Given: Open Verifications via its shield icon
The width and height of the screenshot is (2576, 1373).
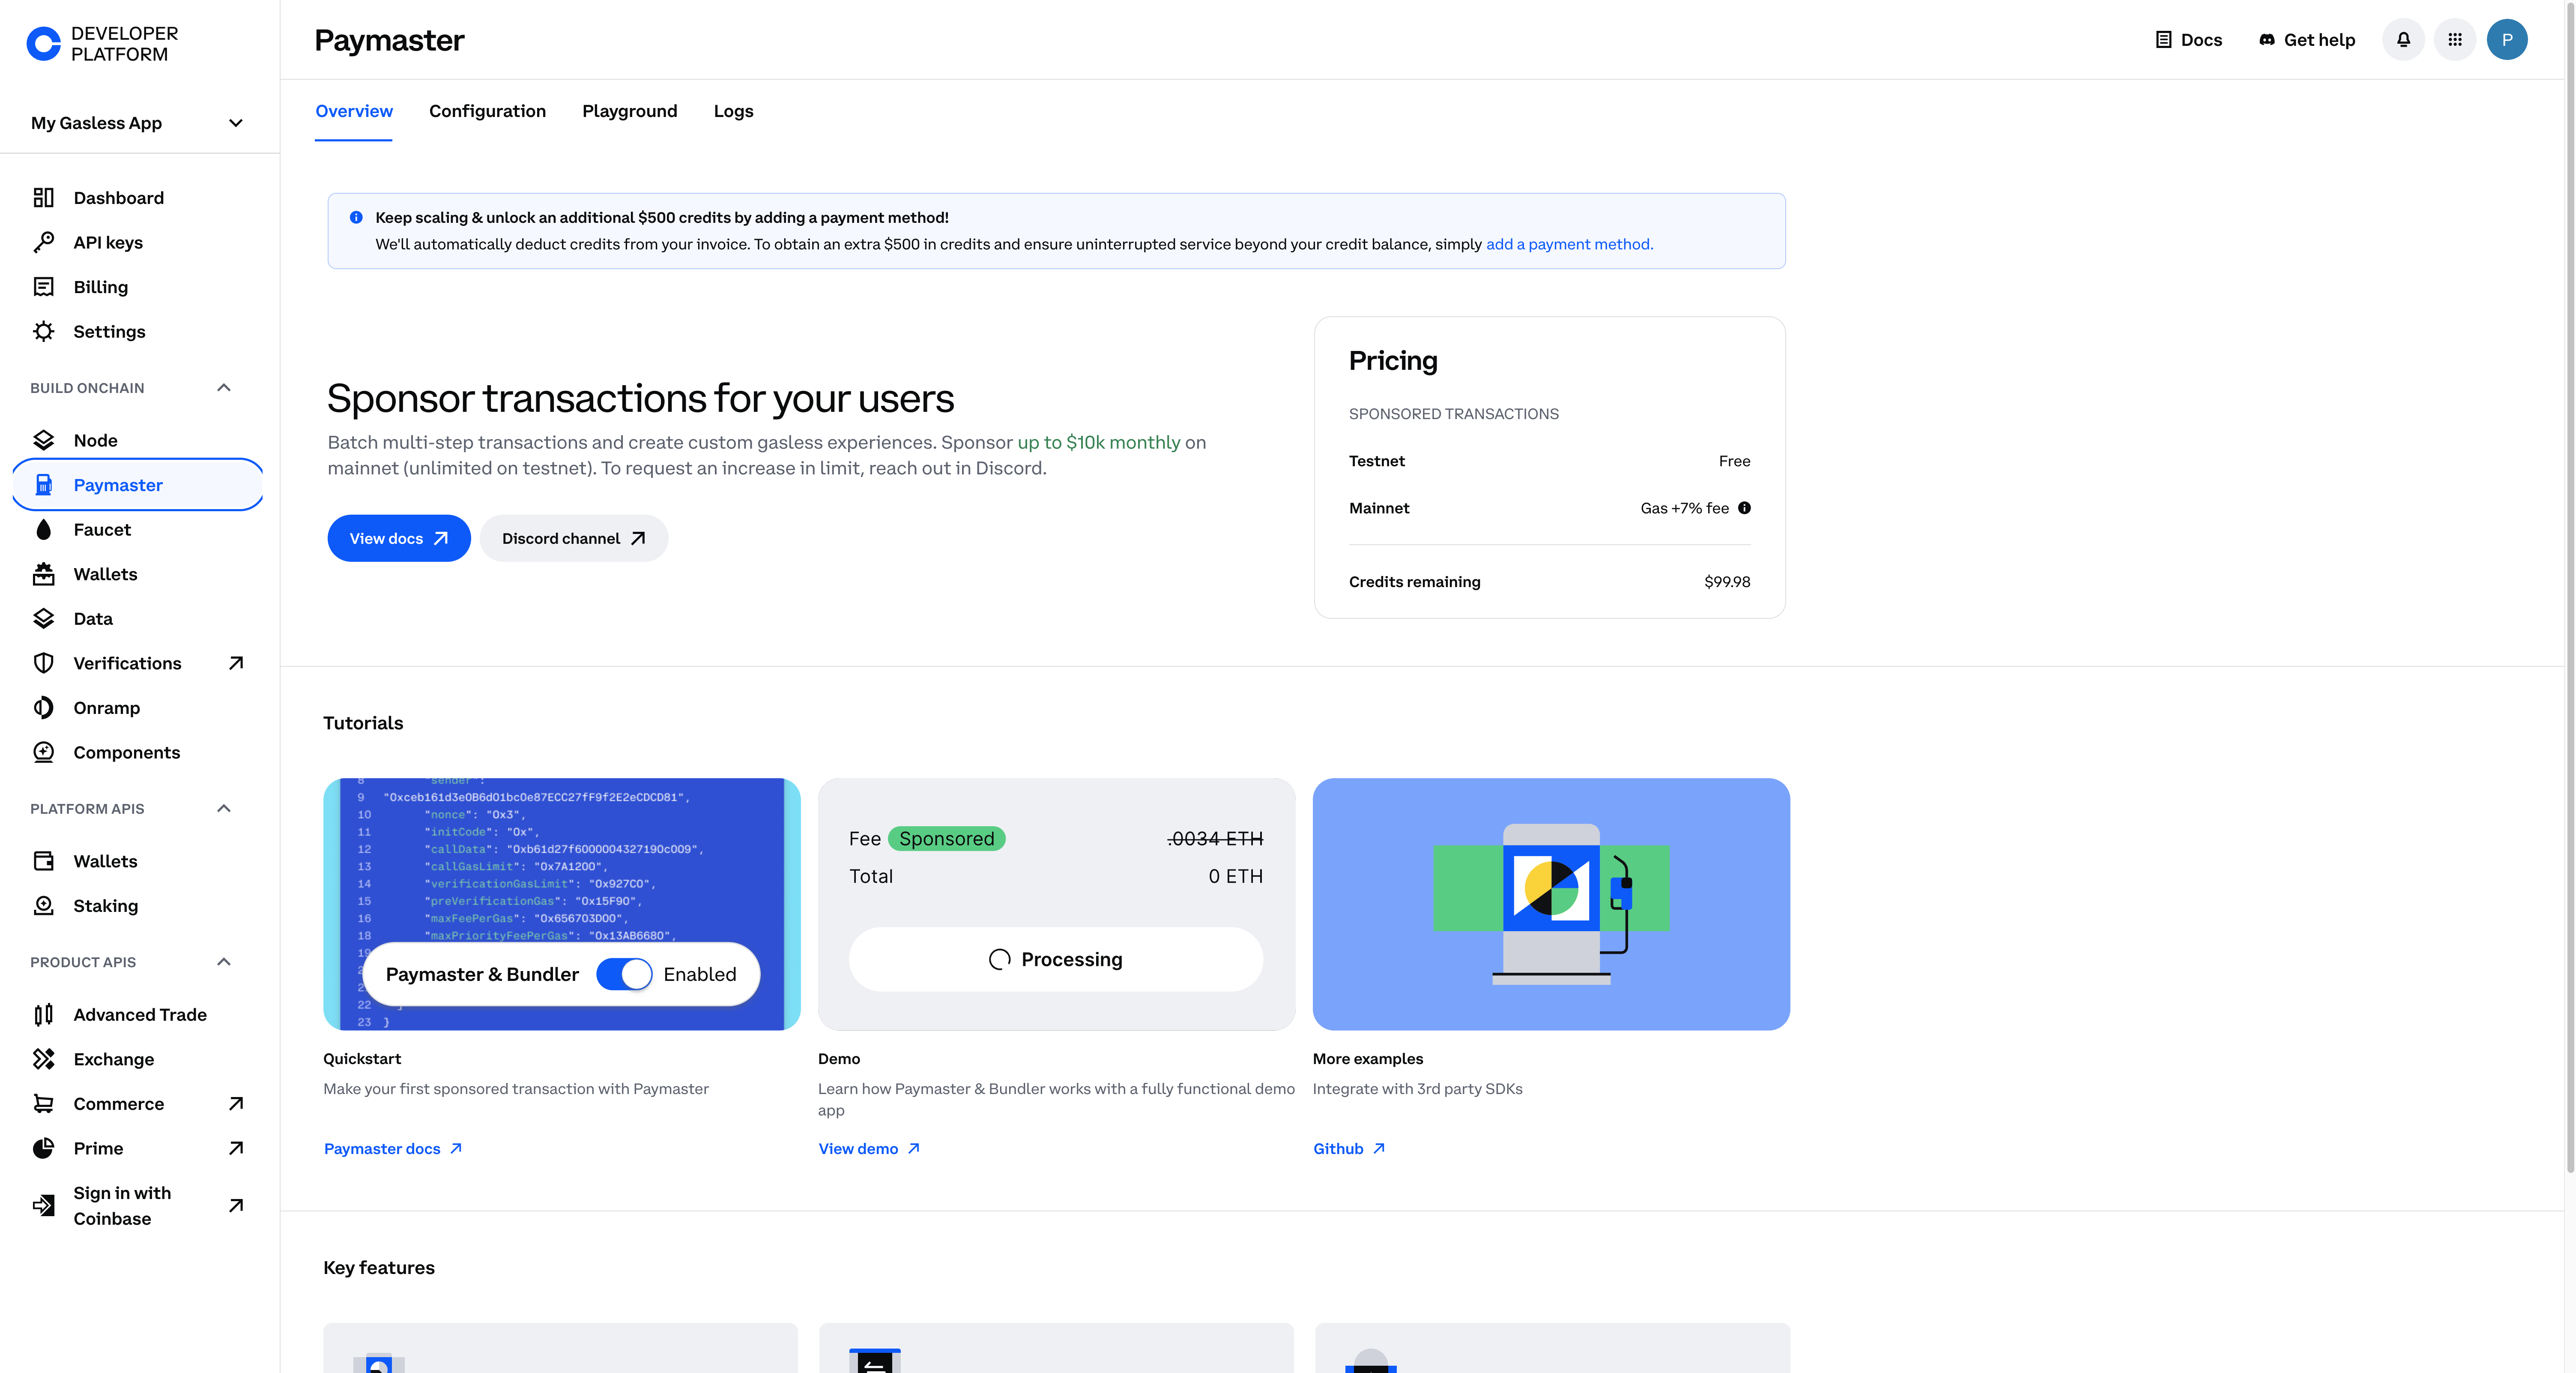Looking at the screenshot, I should (x=44, y=663).
